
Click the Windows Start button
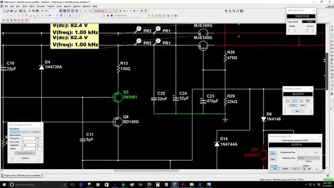pyautogui.click(x=4, y=184)
